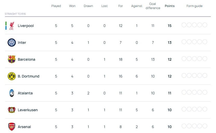Image resolution: width=216 pixels, height=133 pixels.
Task: Click the Barcelona club crest
Action: pos(12,59)
